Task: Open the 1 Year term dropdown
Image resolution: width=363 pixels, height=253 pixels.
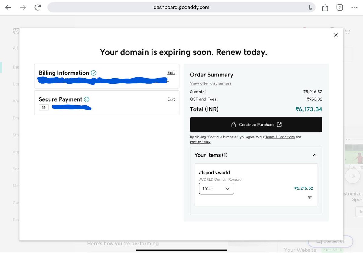Action: 216,189
